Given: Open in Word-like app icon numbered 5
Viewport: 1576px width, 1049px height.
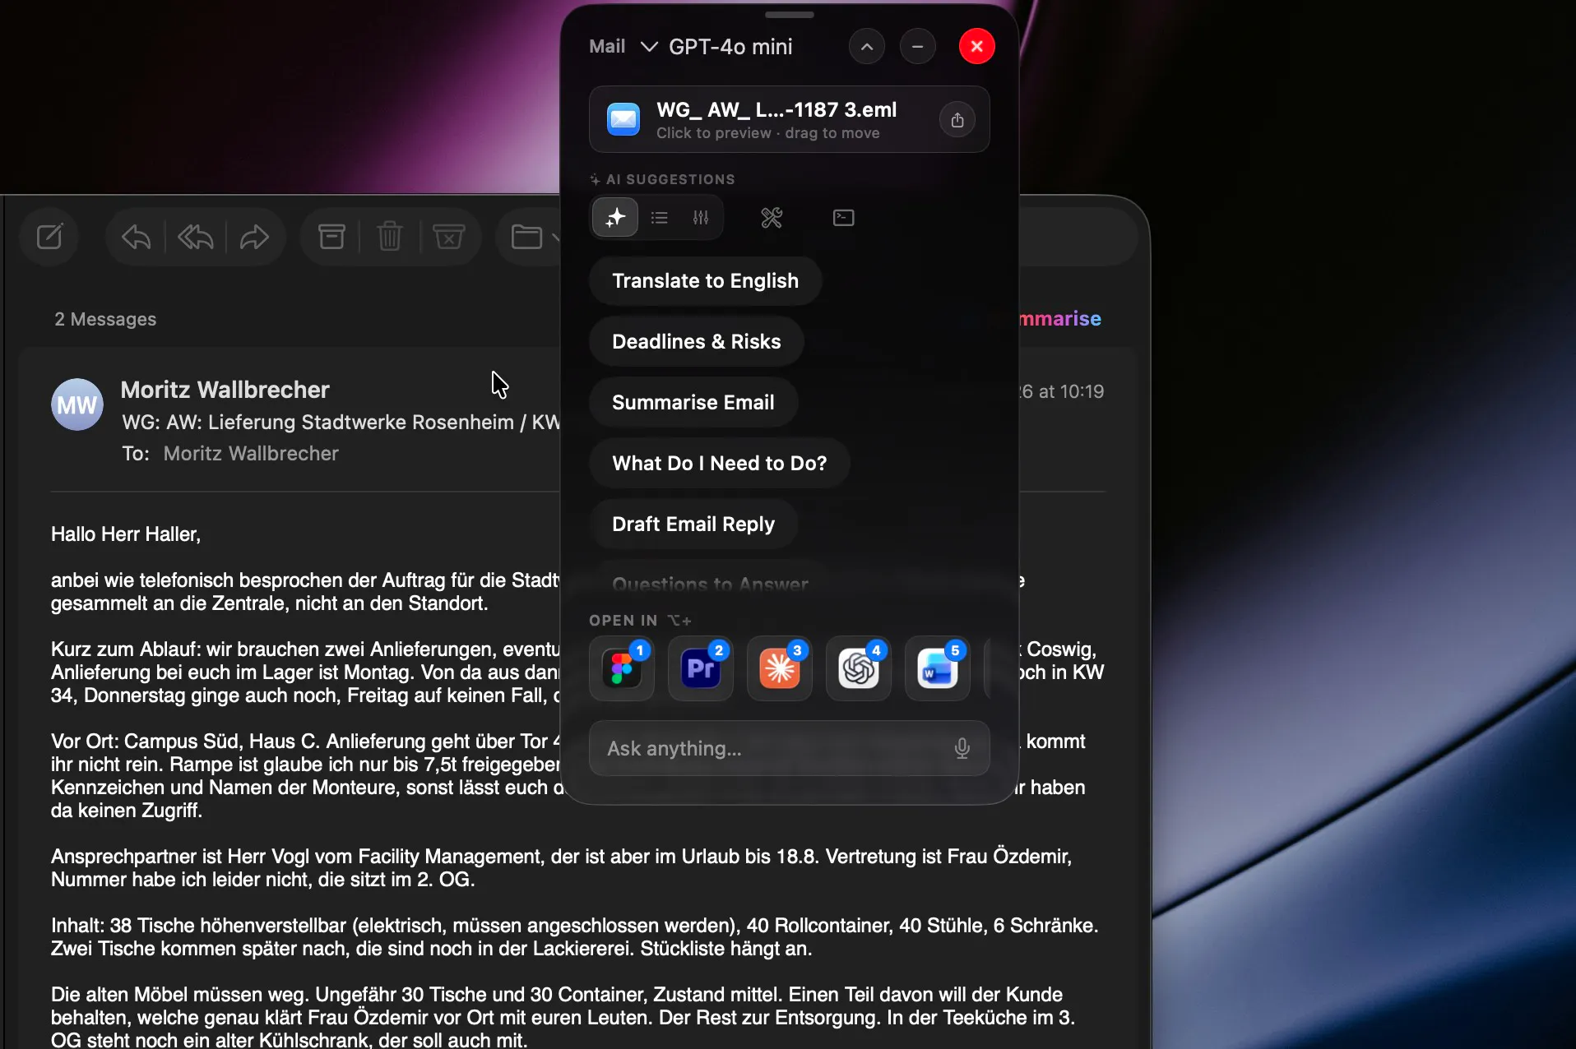Looking at the screenshot, I should (938, 668).
